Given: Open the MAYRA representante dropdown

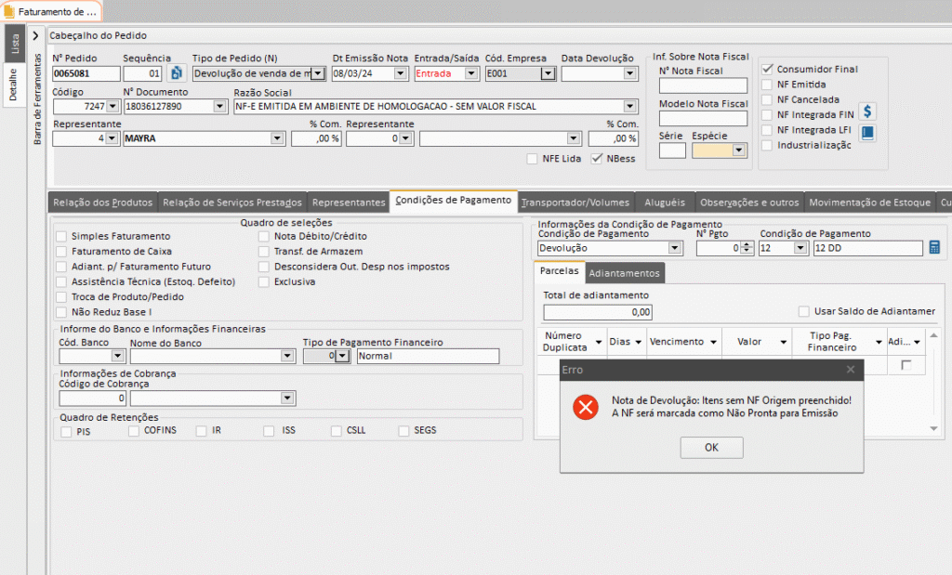Looking at the screenshot, I should click(277, 138).
